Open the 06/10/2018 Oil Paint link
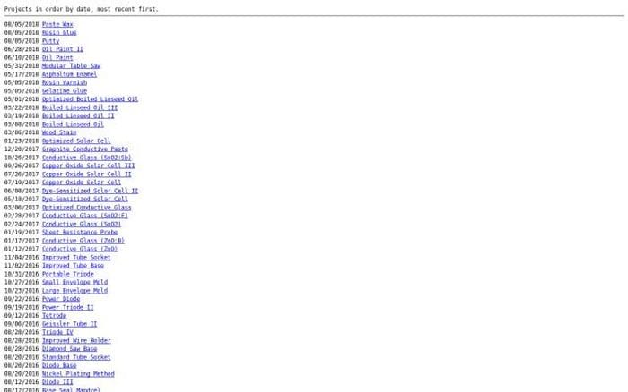628x392 pixels. coord(57,57)
